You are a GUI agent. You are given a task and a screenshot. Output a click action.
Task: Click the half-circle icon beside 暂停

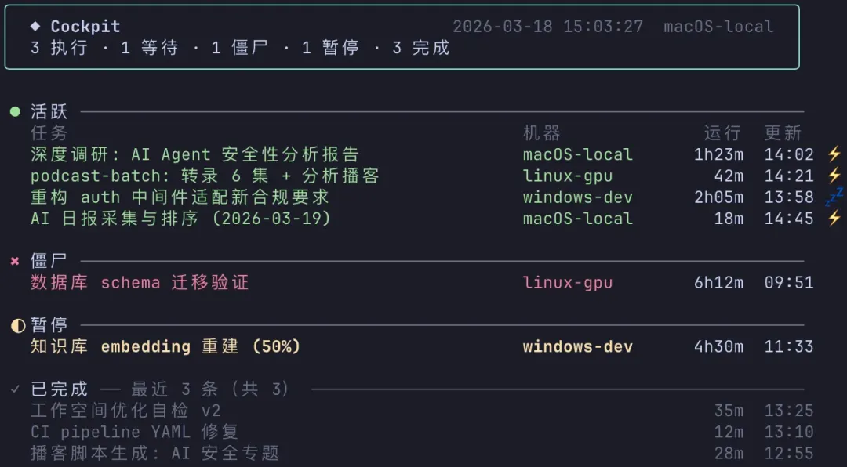click(16, 325)
